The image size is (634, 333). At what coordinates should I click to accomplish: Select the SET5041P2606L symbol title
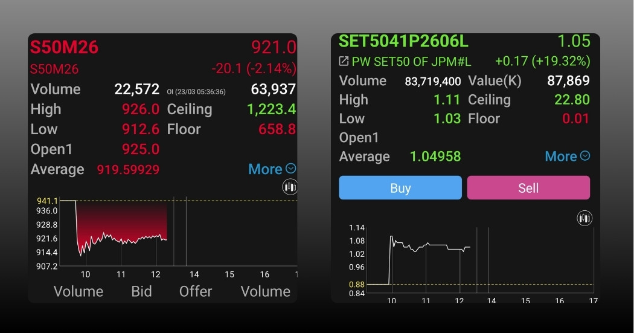pos(403,41)
